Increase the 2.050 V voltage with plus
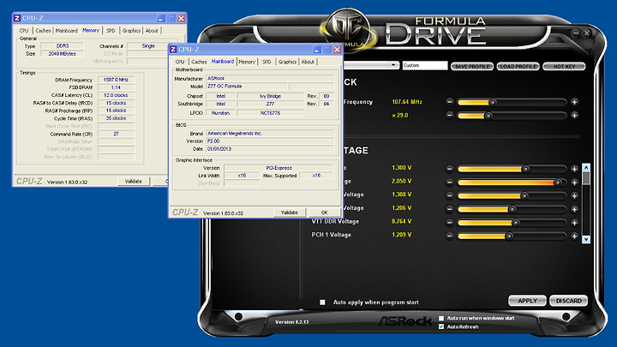This screenshot has height=347, width=617. 574,182
